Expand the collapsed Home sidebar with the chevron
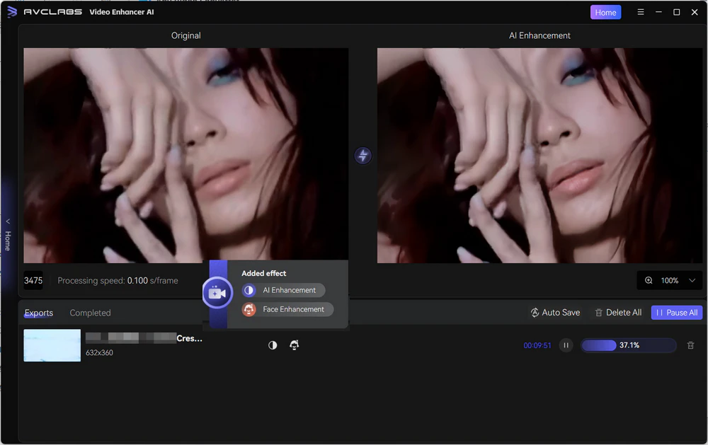The height and width of the screenshot is (445, 708). 6,221
